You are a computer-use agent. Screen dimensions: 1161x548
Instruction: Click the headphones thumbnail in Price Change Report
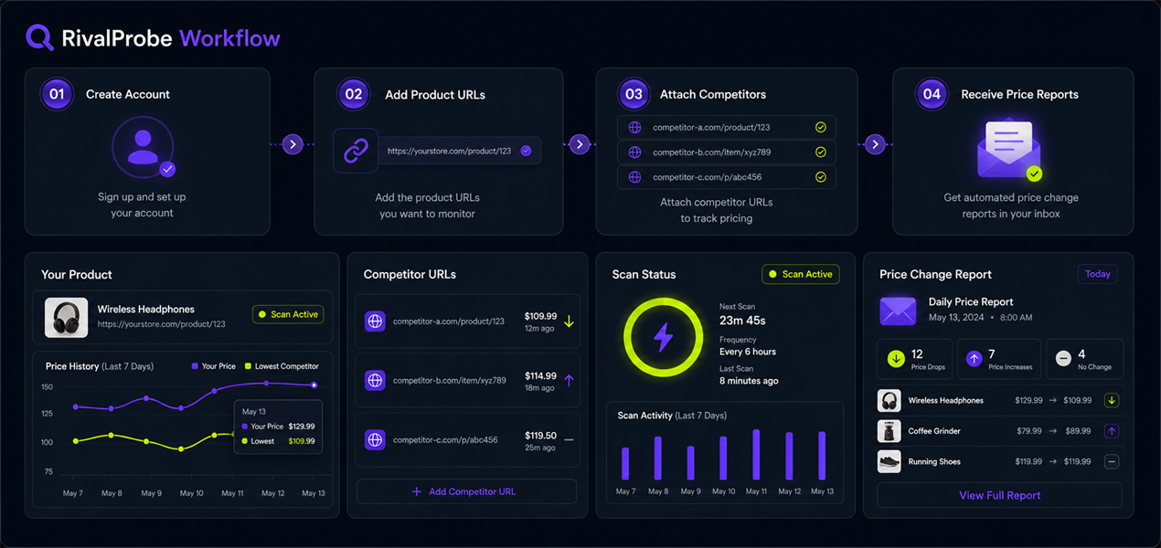[889, 400]
